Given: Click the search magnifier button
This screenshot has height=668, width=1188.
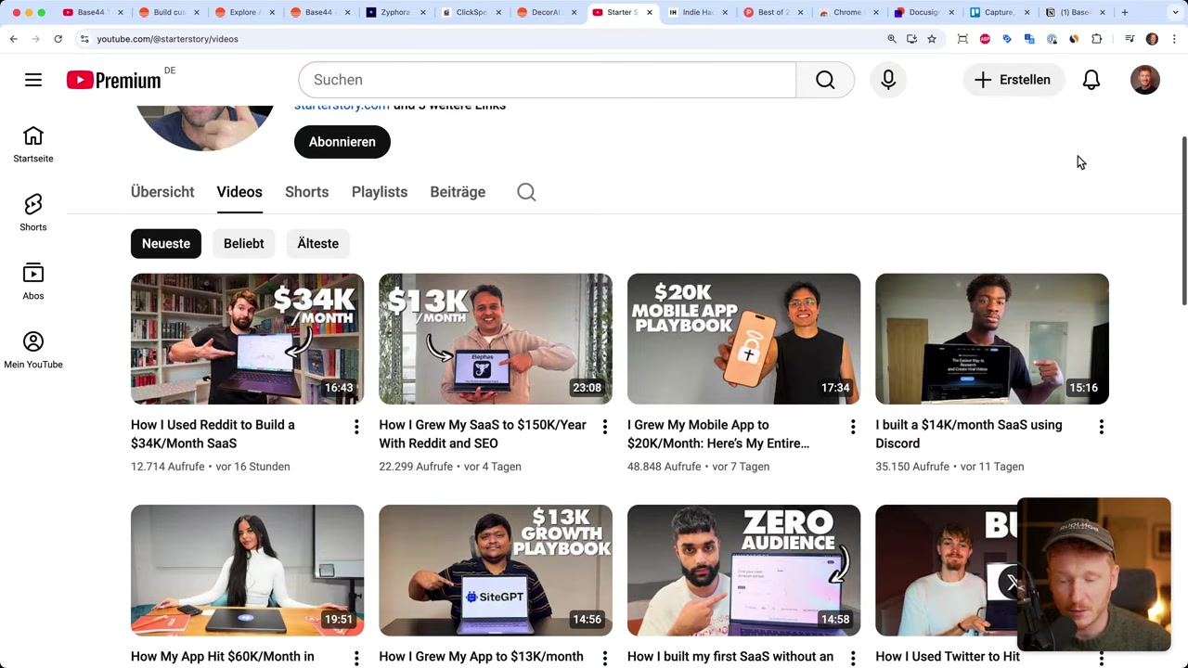Looking at the screenshot, I should click(x=825, y=80).
